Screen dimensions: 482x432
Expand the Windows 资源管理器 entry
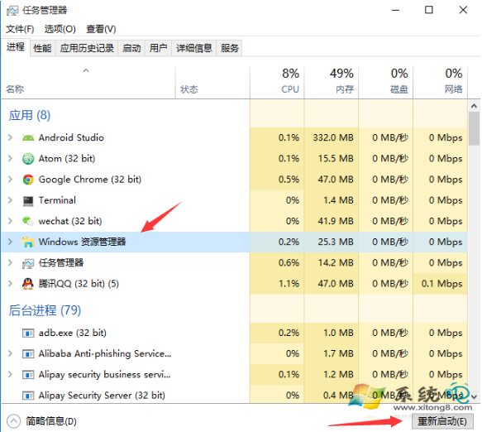[10, 242]
